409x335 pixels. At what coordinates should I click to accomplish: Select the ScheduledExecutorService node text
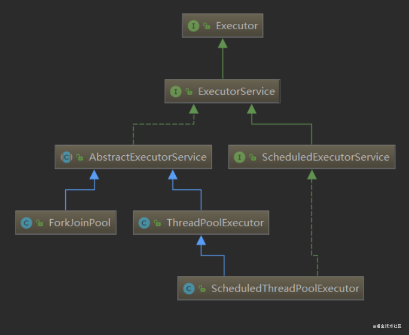coord(325,157)
